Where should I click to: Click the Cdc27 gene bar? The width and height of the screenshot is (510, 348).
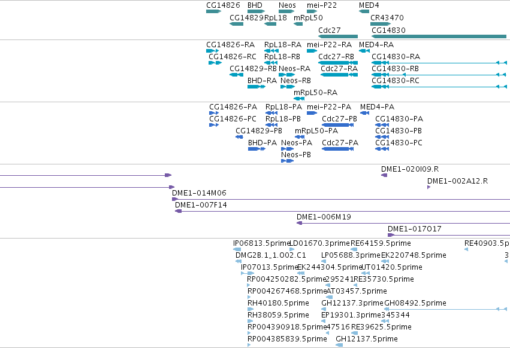click(338, 36)
